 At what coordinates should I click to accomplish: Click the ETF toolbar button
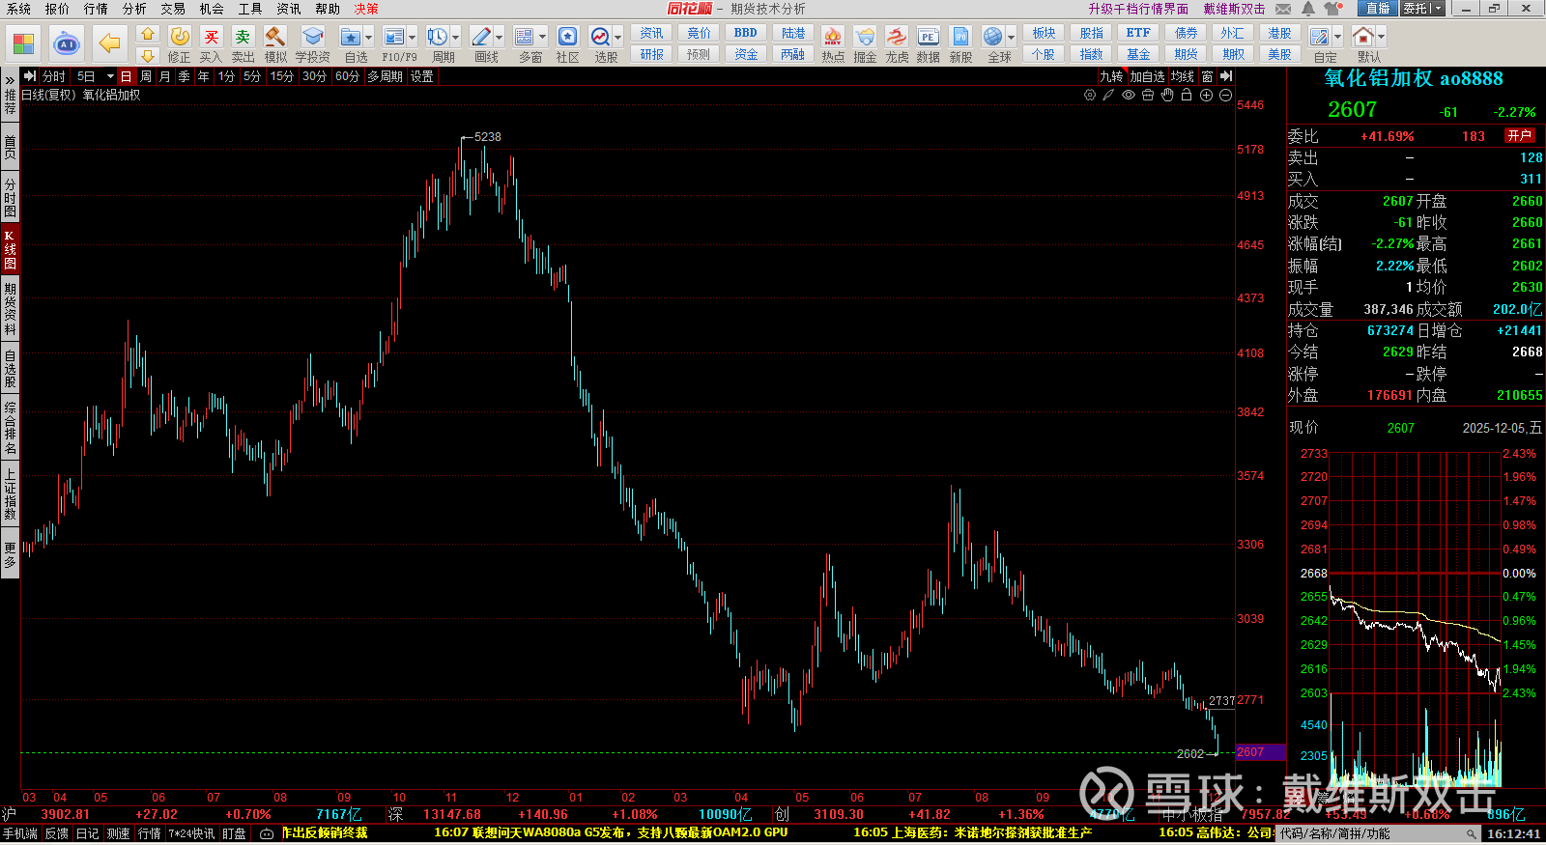coord(1138,34)
